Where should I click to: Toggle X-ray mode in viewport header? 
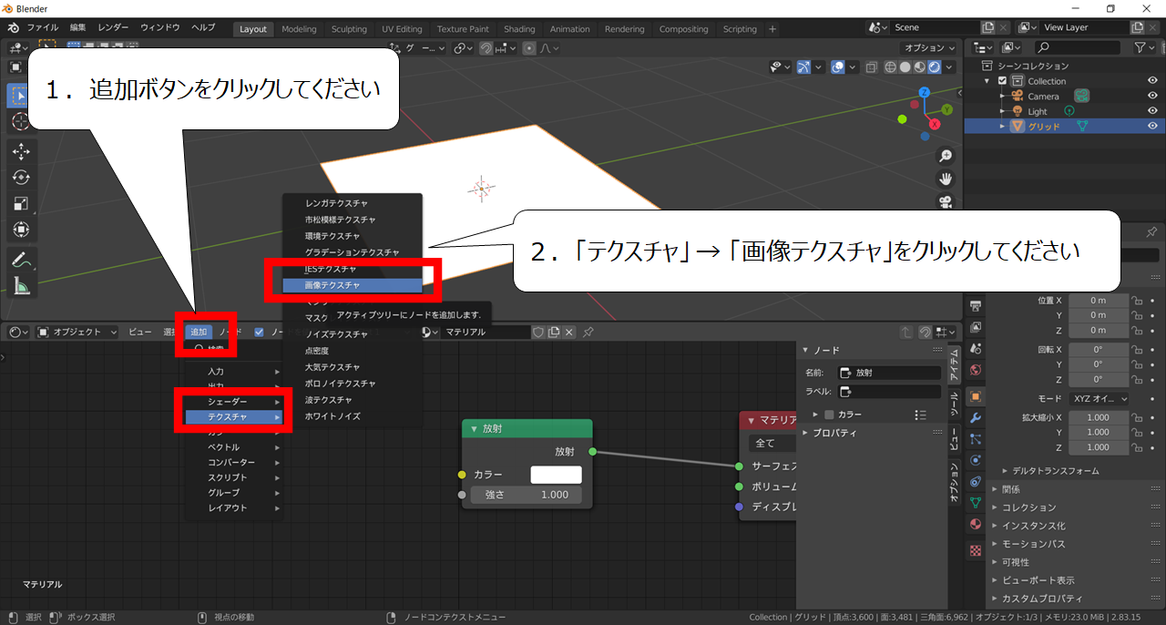click(x=873, y=67)
